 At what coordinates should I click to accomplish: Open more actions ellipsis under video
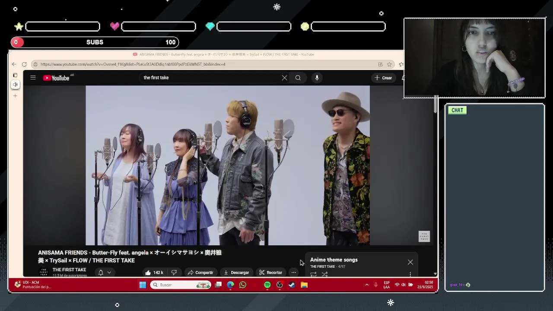click(x=294, y=273)
